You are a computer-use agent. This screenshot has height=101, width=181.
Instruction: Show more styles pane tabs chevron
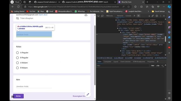(x=158, y=62)
